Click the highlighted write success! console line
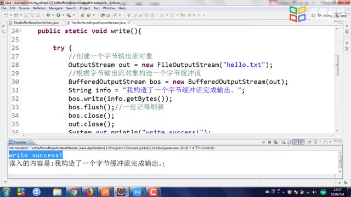 point(36,155)
